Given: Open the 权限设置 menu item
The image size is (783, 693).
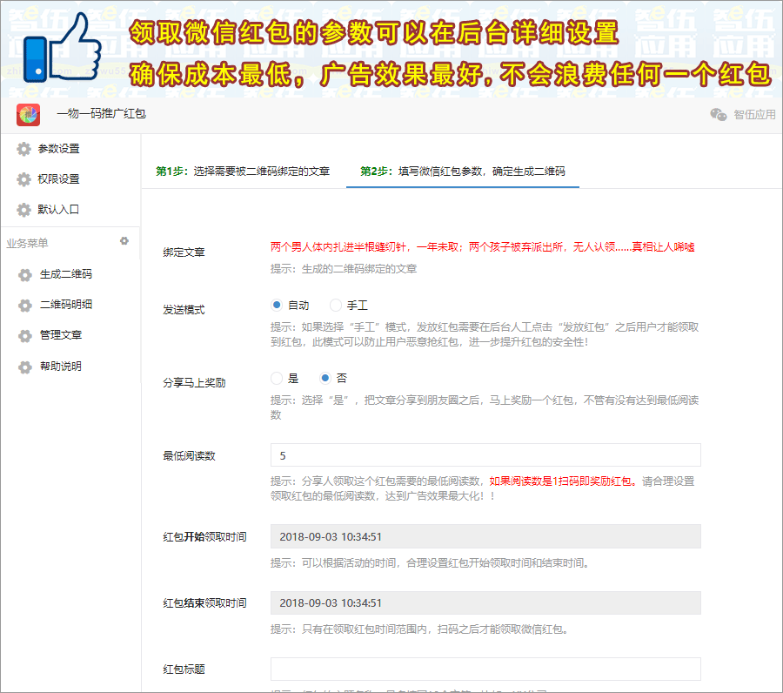Looking at the screenshot, I should click(58, 179).
